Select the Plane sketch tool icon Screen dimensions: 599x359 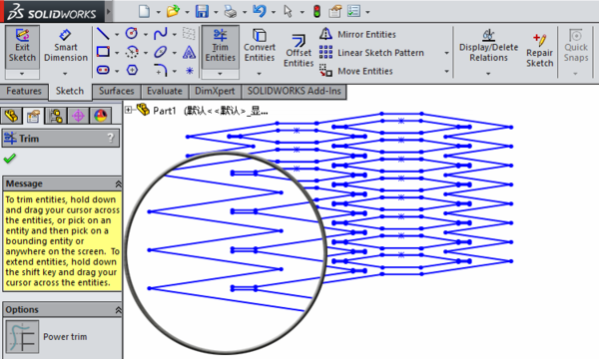[x=189, y=34]
